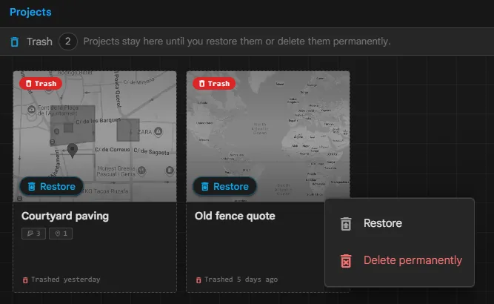
Task: Click the 1 location pin chip on Courtyard paving
Action: click(x=61, y=234)
